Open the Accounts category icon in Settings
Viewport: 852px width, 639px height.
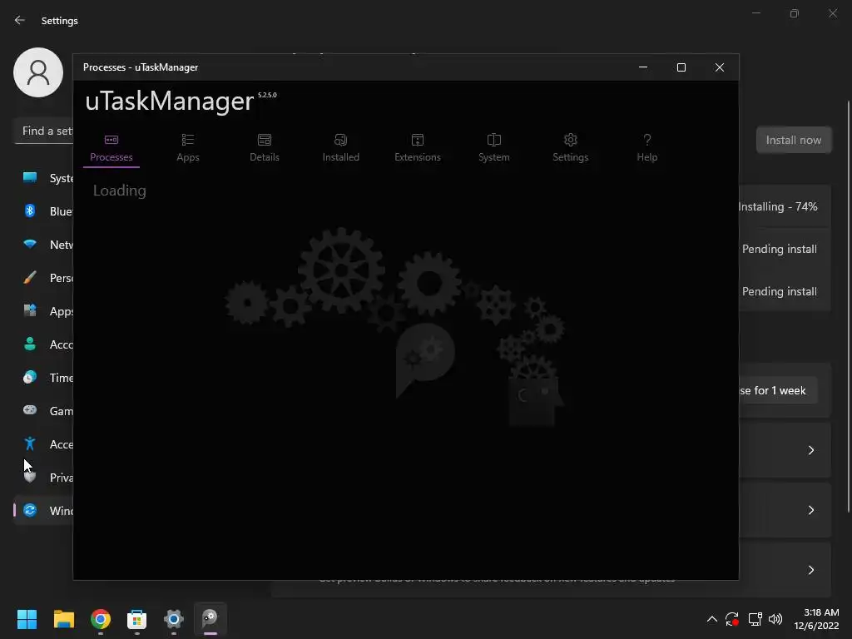coord(30,344)
